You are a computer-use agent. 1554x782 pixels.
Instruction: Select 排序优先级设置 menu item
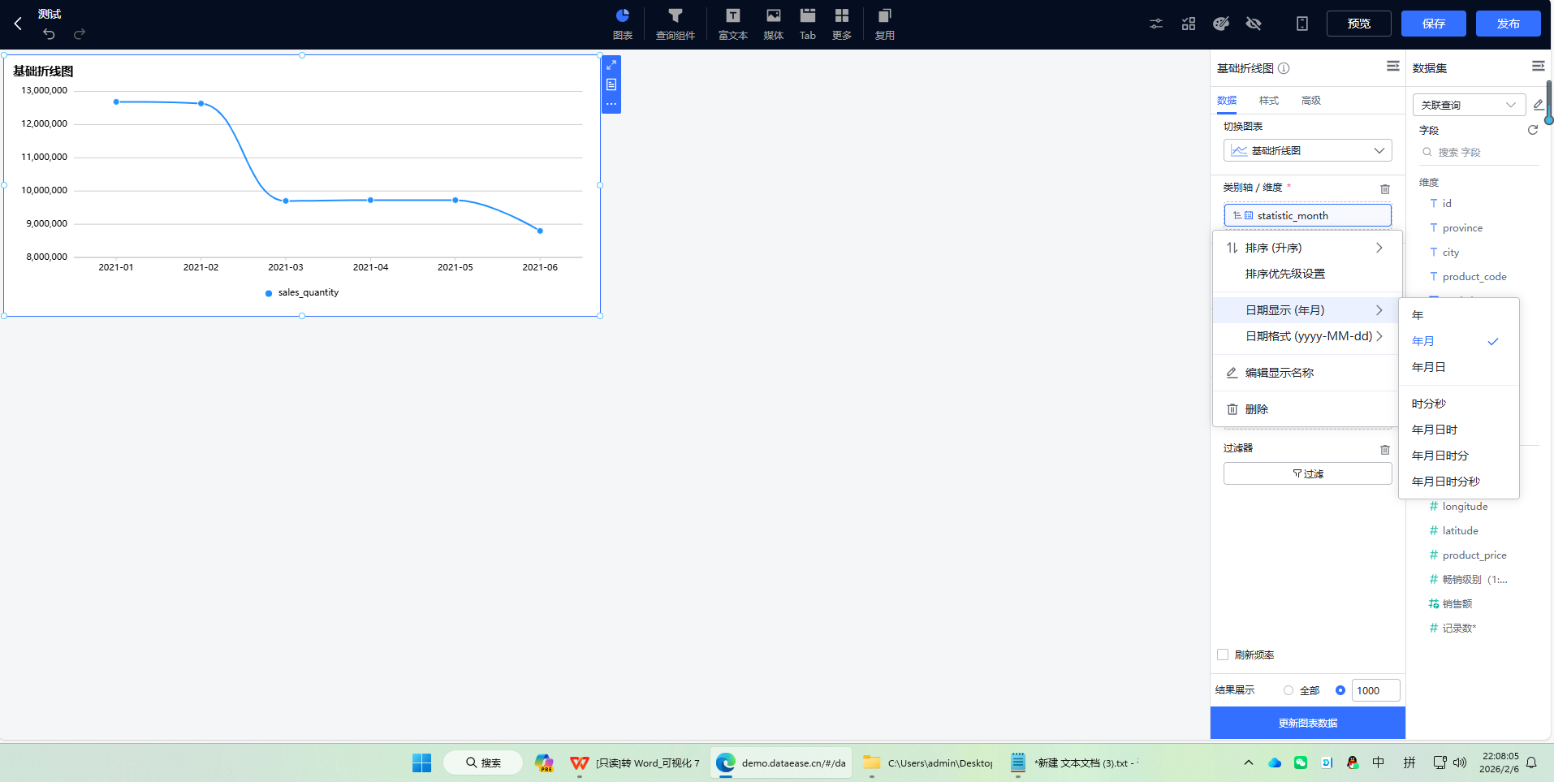(x=1307, y=274)
